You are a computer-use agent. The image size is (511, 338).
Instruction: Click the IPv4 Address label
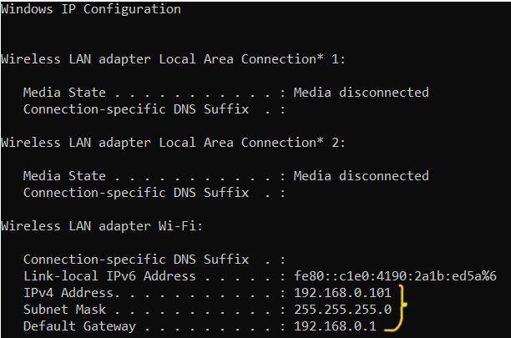pyautogui.click(x=72, y=293)
